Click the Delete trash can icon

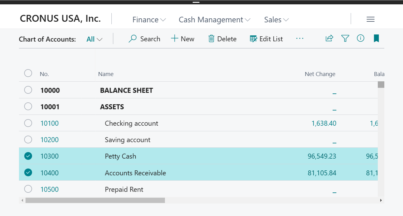click(211, 39)
